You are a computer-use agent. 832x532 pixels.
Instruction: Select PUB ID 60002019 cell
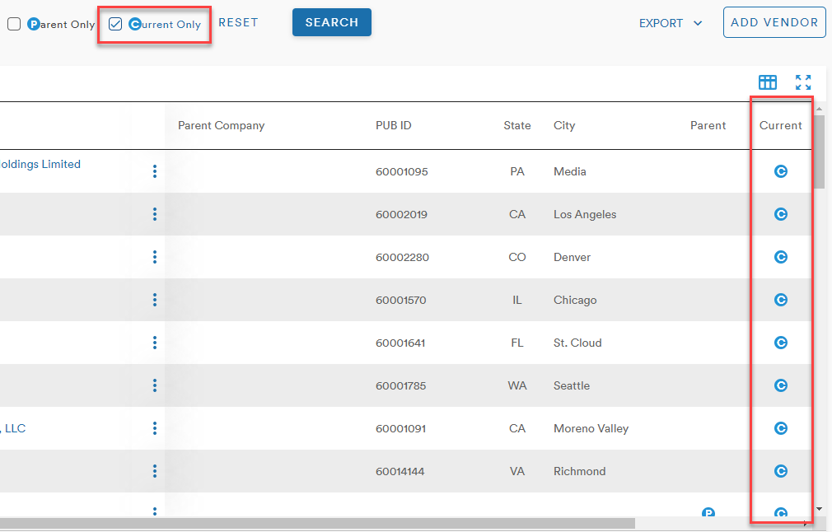(402, 214)
